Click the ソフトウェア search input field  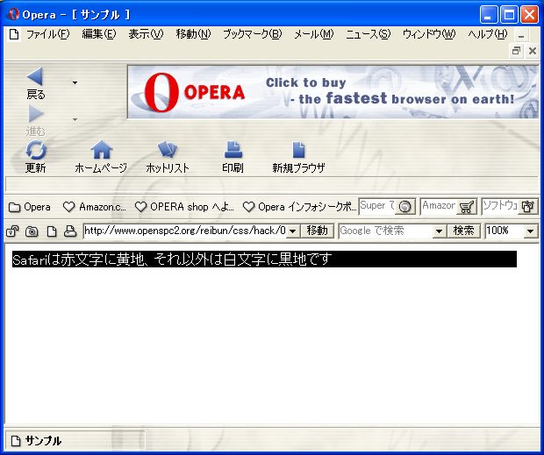500,207
